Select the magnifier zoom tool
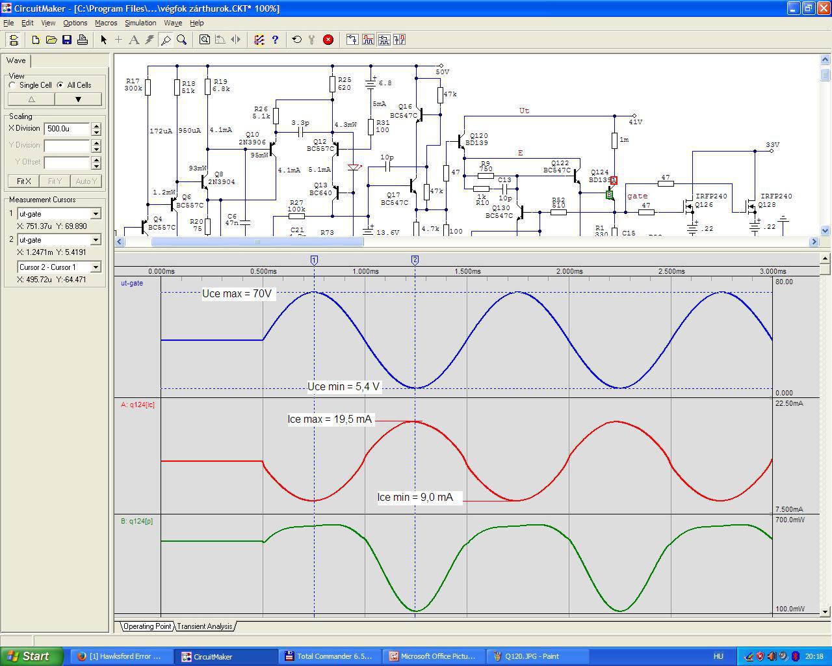Image resolution: width=832 pixels, height=666 pixels. 182,40
